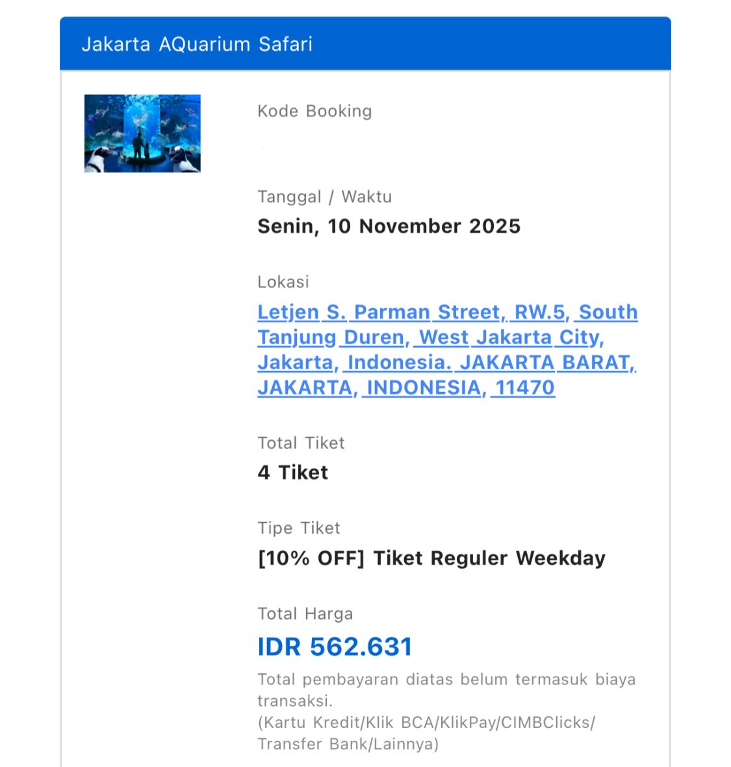Click the 'Lokasi' label
The image size is (731, 767).
[x=283, y=281]
